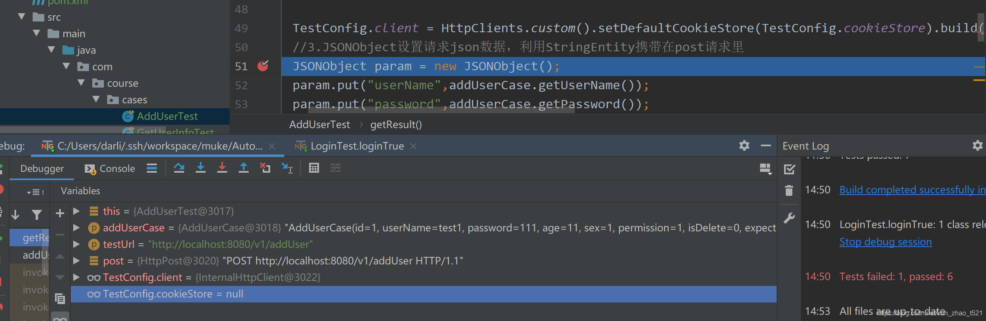Click AddUserTest in the breadcrumb
This screenshot has width=986, height=321.
[x=319, y=124]
